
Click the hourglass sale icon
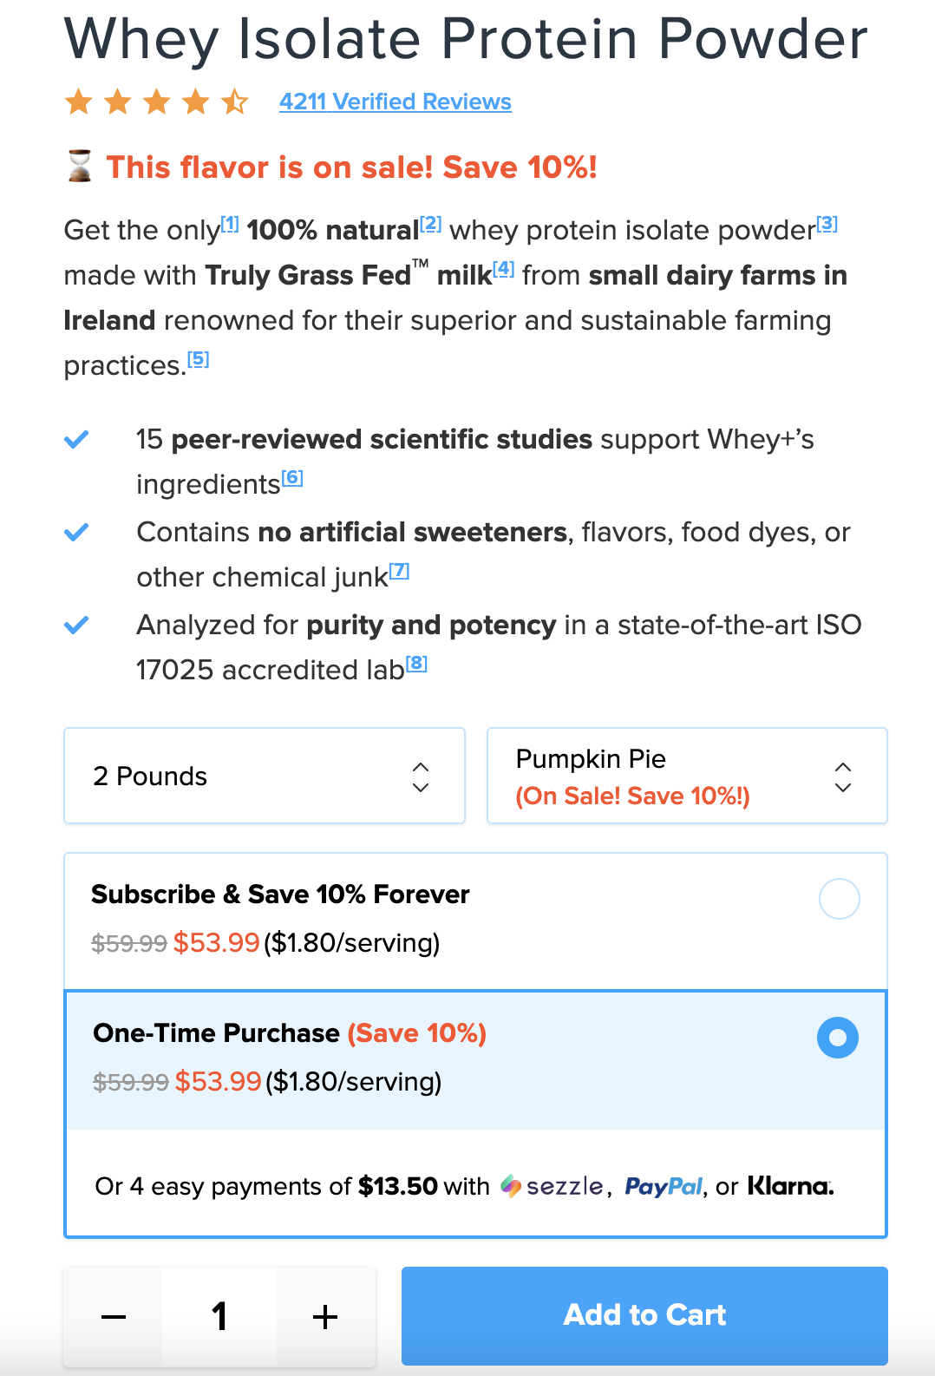[80, 166]
